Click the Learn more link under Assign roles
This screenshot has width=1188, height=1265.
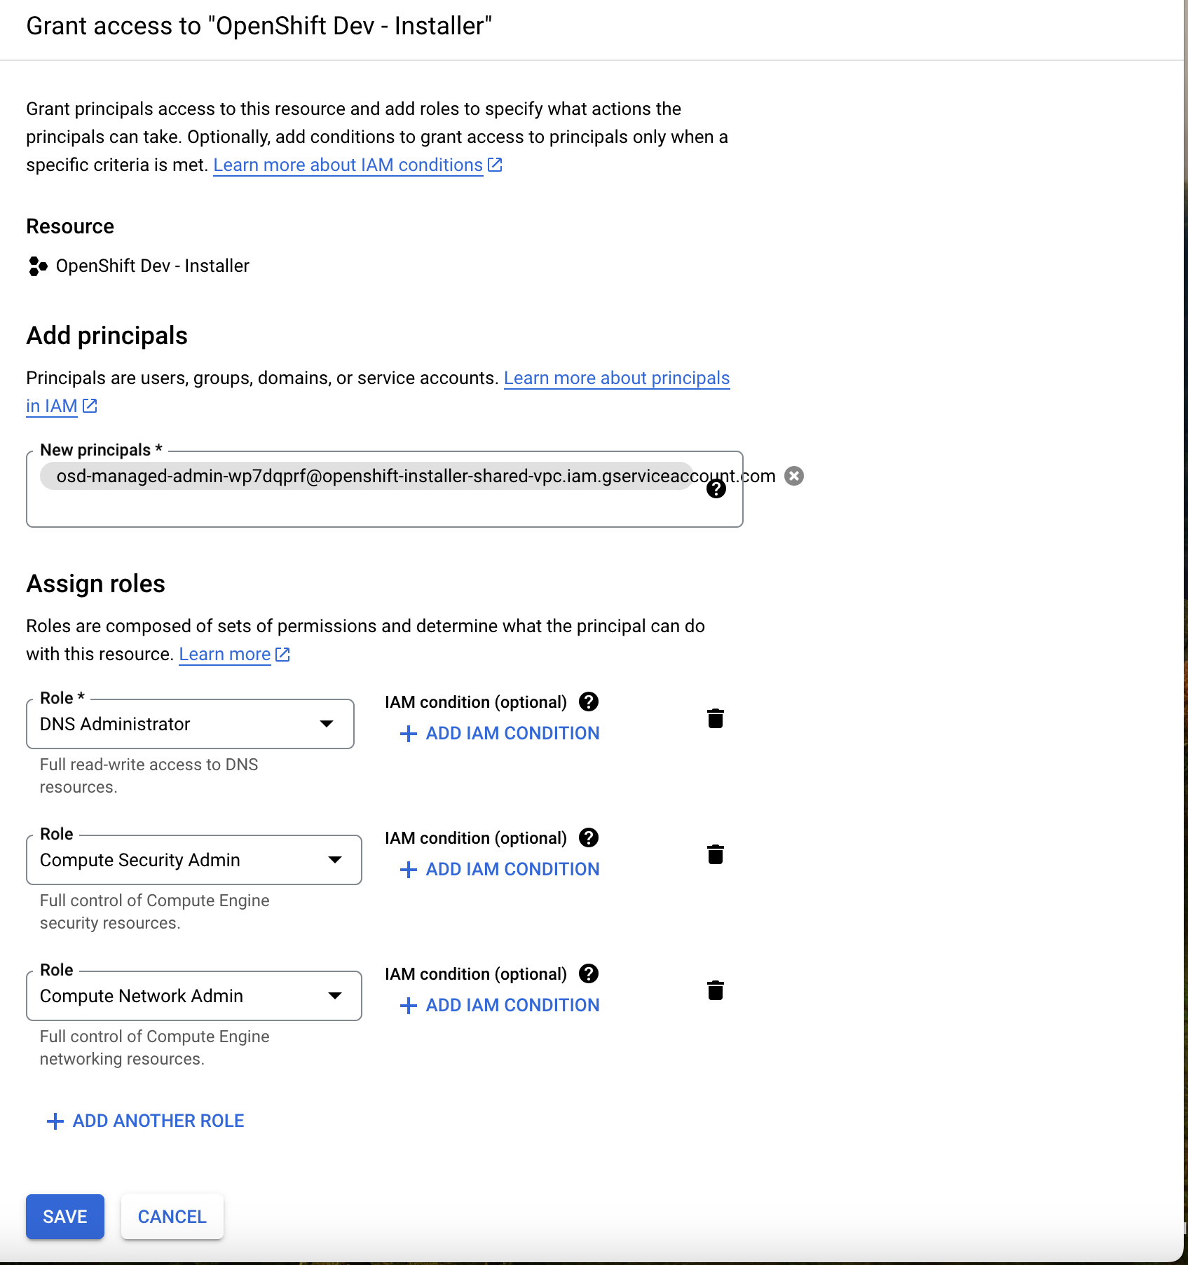tap(224, 654)
